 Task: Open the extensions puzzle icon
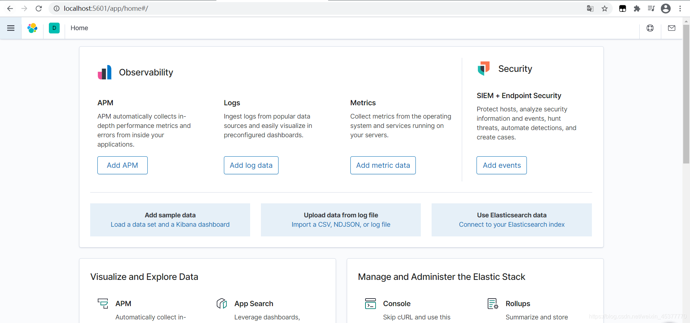637,8
